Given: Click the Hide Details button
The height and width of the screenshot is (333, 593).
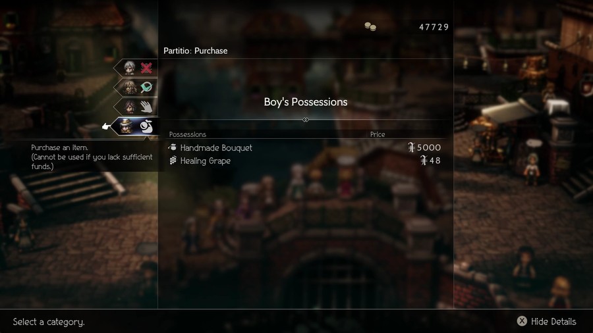Looking at the screenshot, I should pyautogui.click(x=547, y=321).
